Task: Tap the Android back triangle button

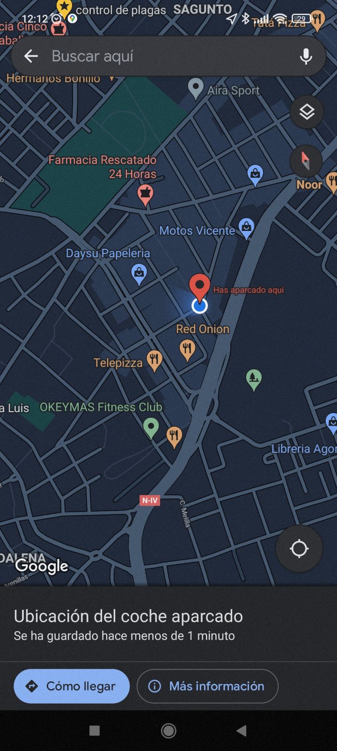Action: (x=242, y=730)
